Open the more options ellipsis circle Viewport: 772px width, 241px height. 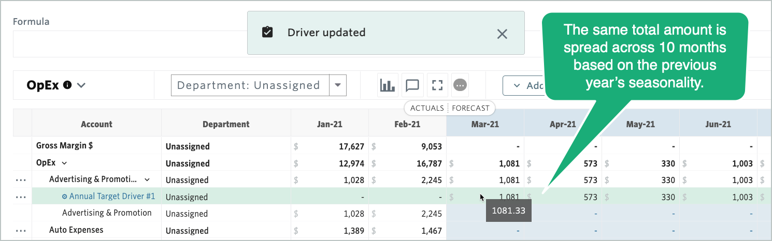pyautogui.click(x=461, y=85)
